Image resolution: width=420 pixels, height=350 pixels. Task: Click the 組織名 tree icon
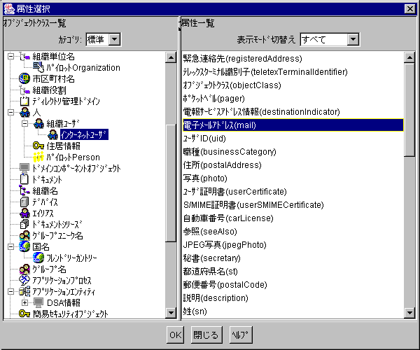tap(24, 190)
